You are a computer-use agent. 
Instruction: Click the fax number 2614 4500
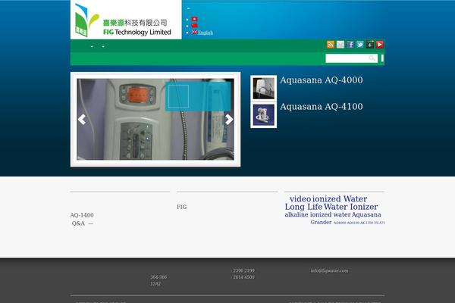[243, 277]
